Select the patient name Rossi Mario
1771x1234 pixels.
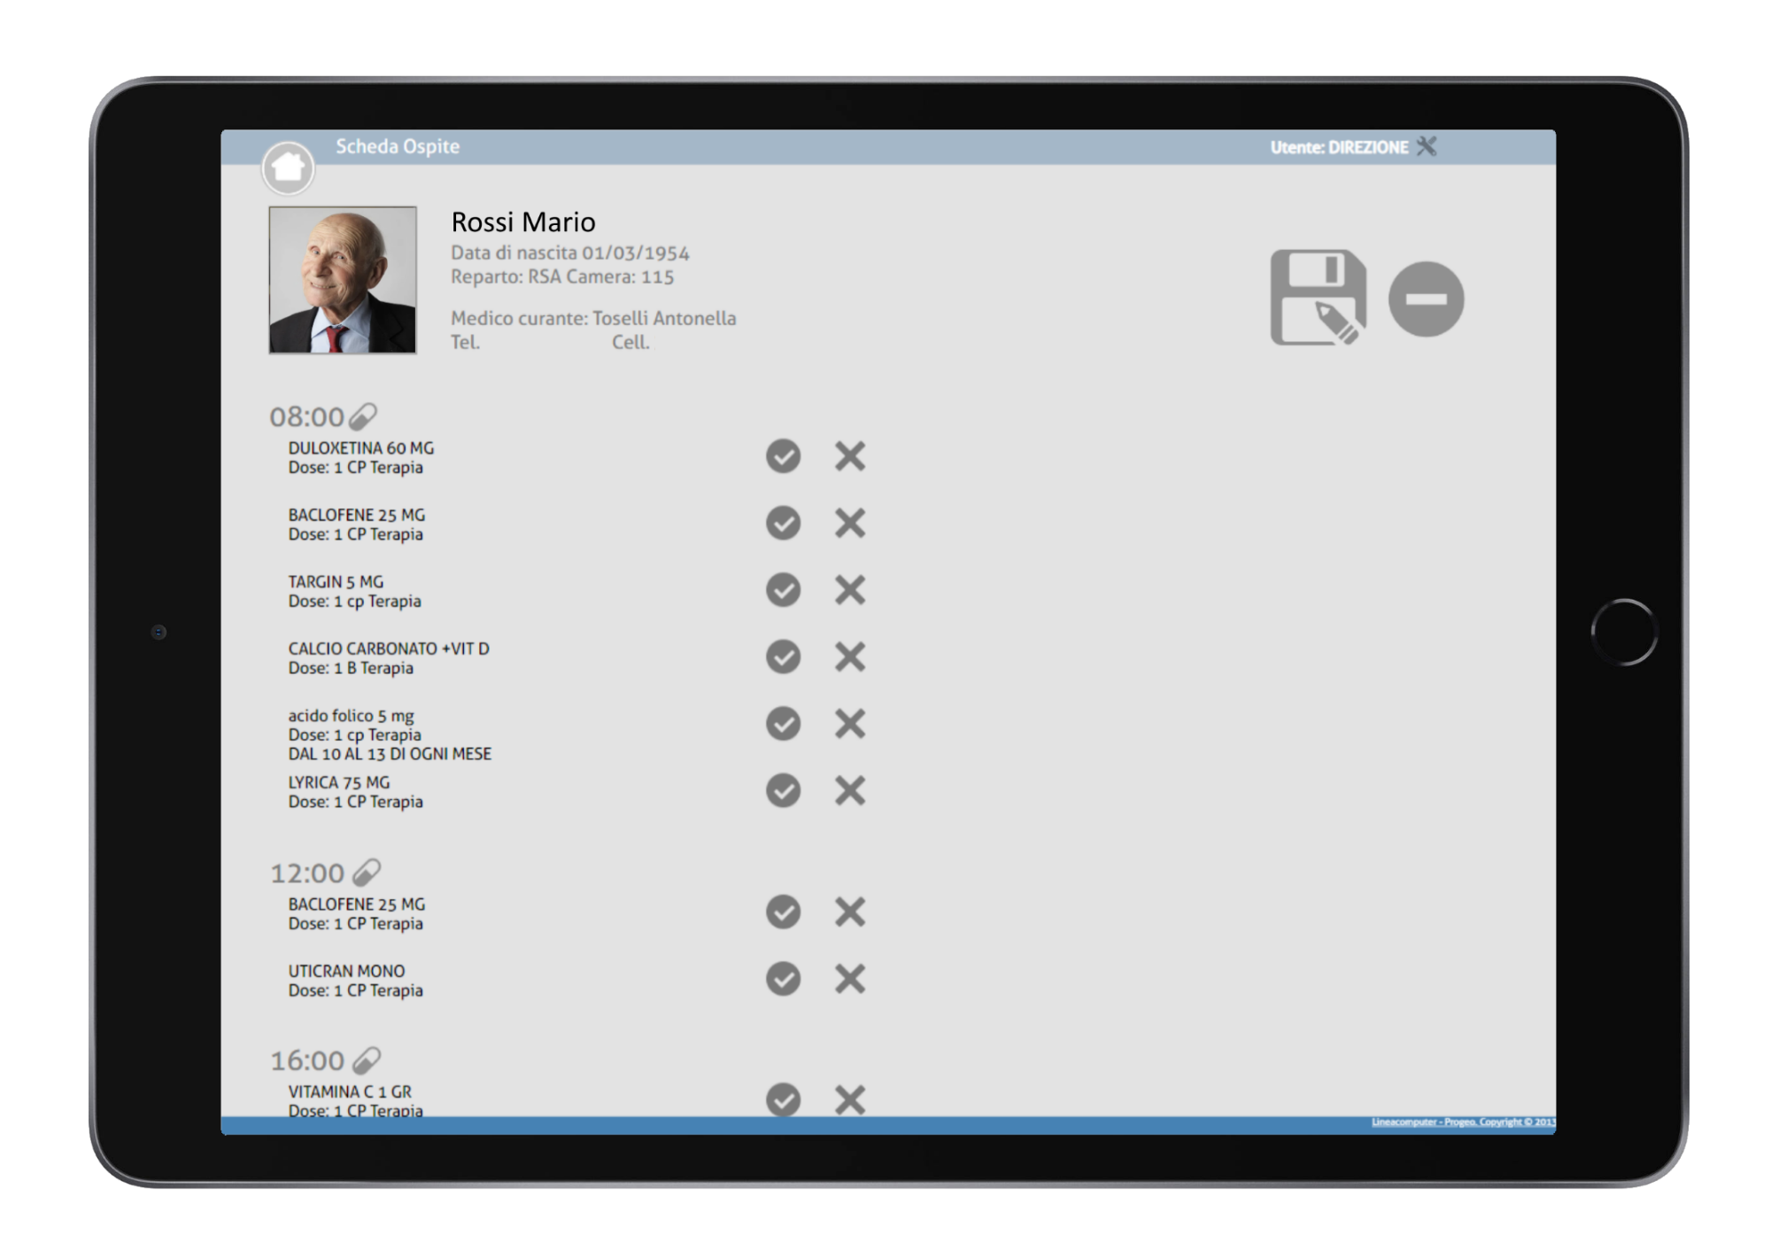click(523, 221)
